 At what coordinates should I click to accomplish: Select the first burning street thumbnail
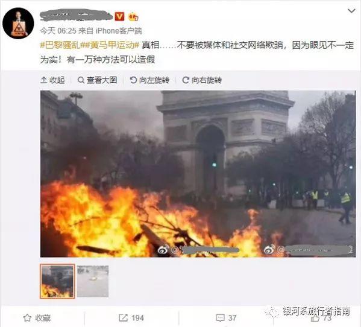[57, 281]
